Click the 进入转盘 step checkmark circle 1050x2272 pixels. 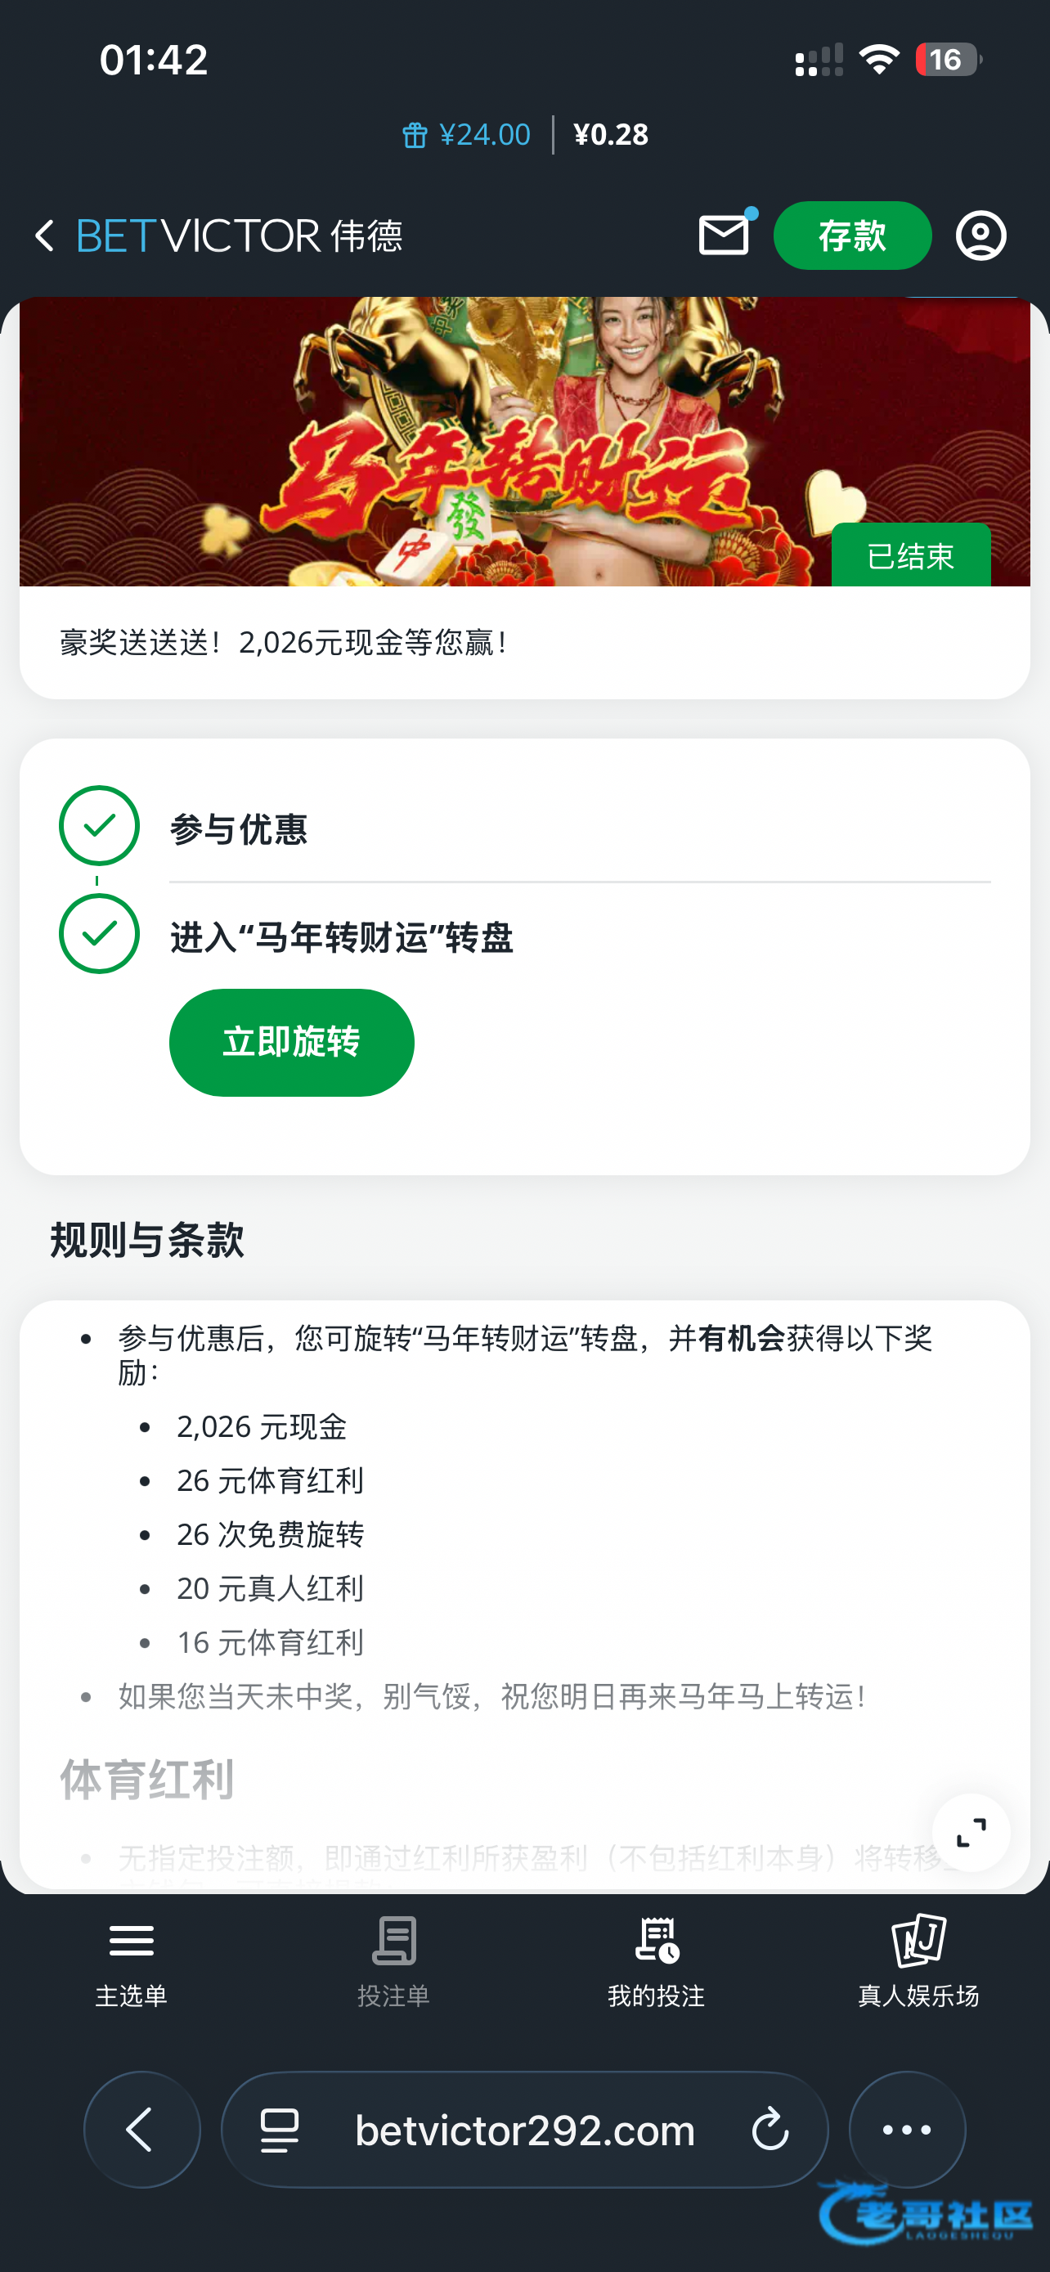(x=99, y=934)
